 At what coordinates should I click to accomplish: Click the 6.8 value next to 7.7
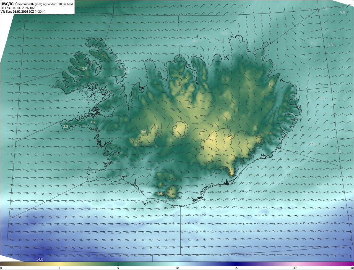(x=342, y=12)
